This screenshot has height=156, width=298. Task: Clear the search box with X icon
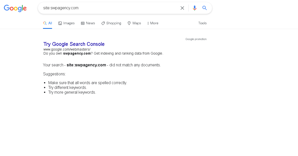pyautogui.click(x=182, y=8)
